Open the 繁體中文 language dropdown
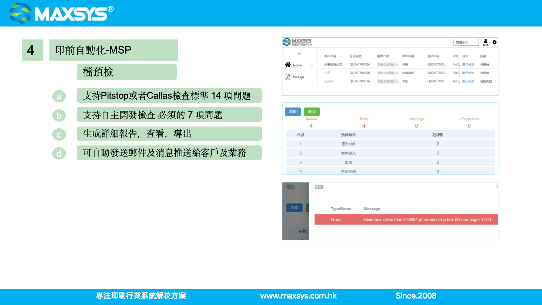Screen dimensions: 542x305 (x=466, y=42)
